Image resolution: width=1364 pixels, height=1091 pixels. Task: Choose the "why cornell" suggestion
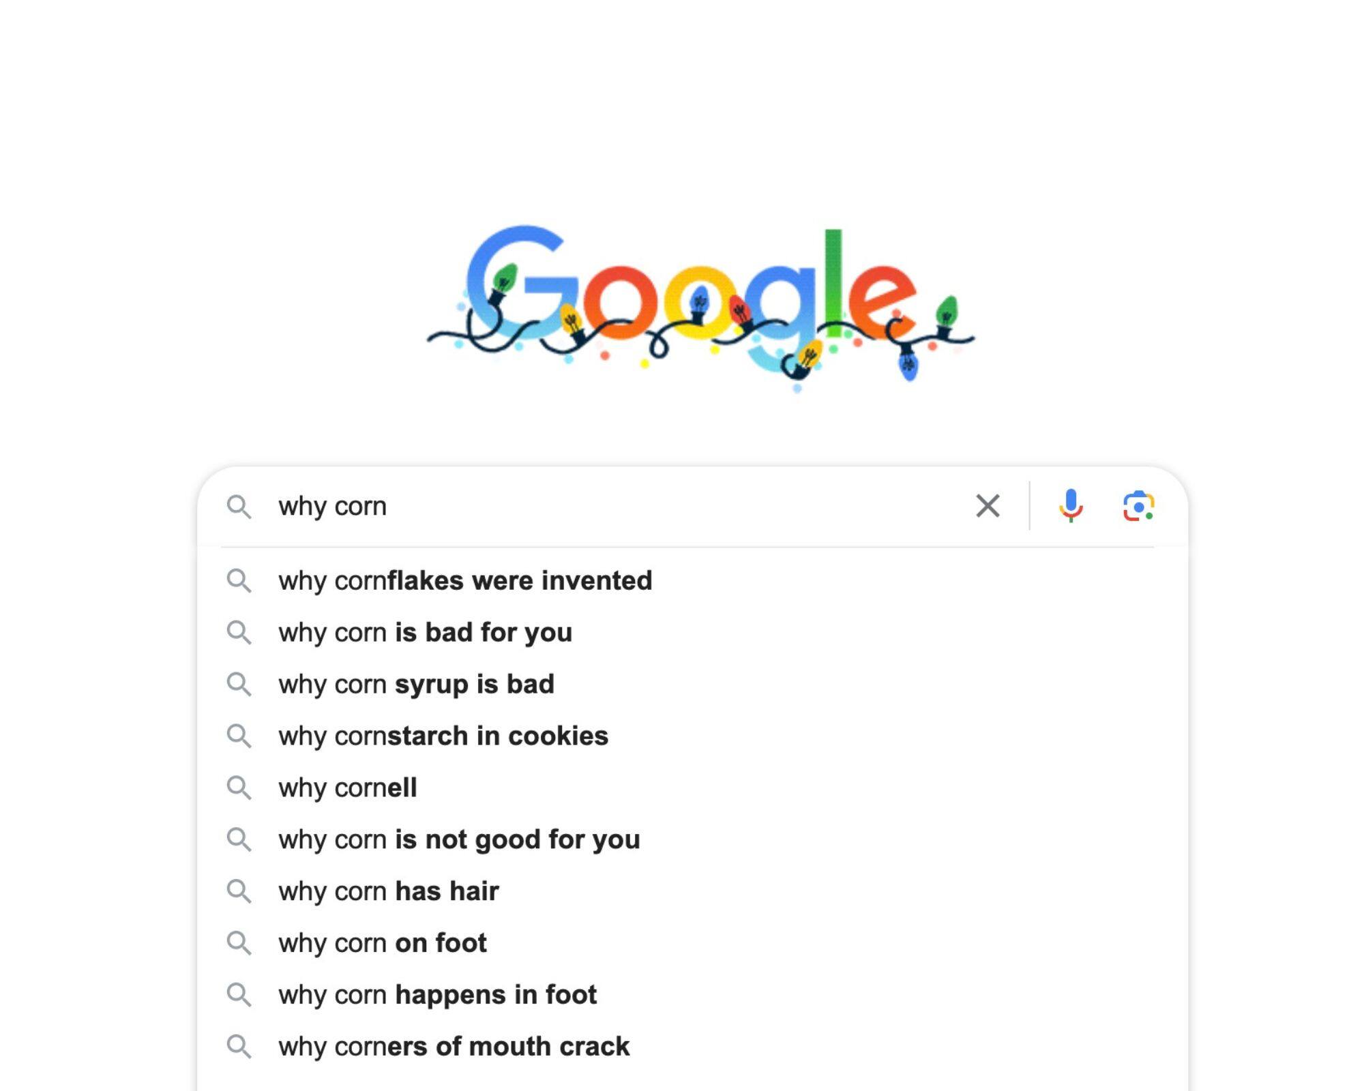coord(348,788)
